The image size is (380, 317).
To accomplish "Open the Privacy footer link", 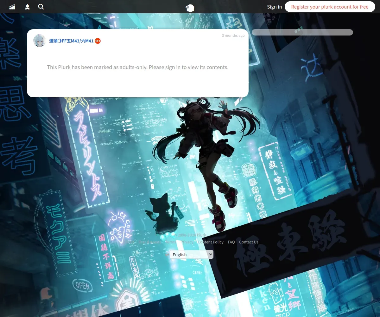I will pyautogui.click(x=187, y=242).
